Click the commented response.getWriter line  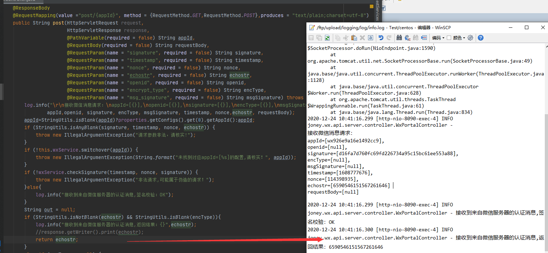click(89, 232)
